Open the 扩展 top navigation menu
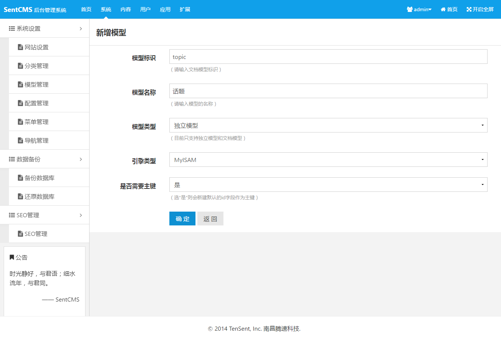This screenshot has width=501, height=340. tap(185, 9)
